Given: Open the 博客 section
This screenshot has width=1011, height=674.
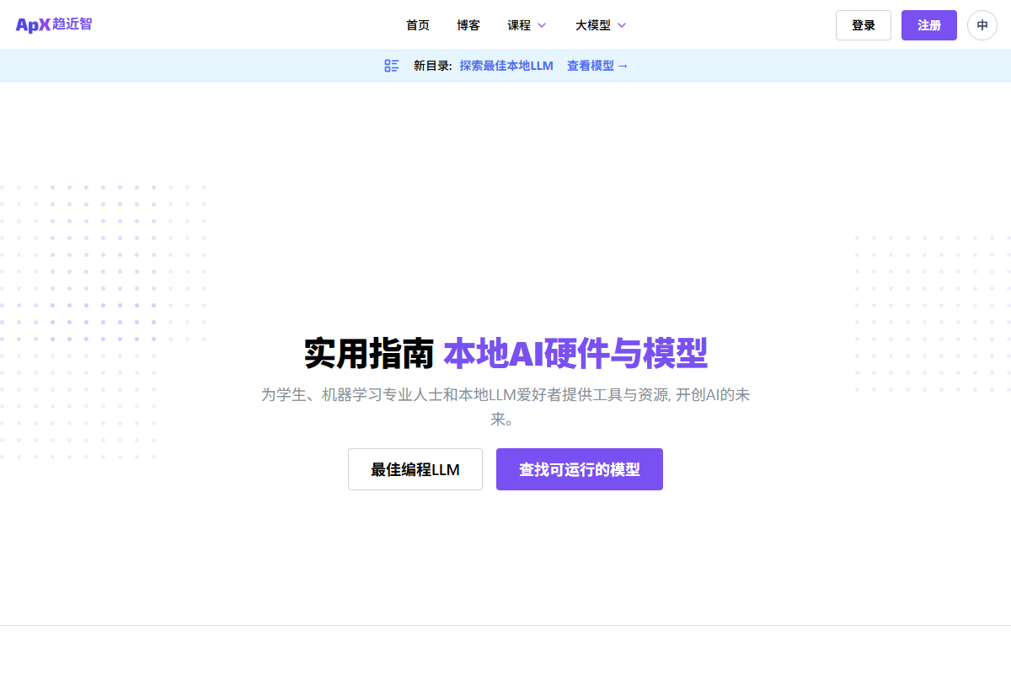Looking at the screenshot, I should [x=468, y=25].
